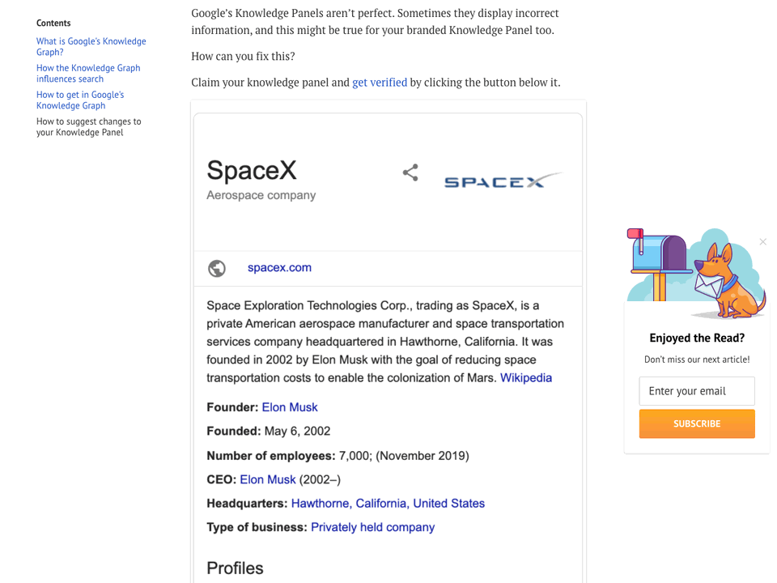Click the Elon Musk founder link
The image size is (777, 583).
coord(290,406)
